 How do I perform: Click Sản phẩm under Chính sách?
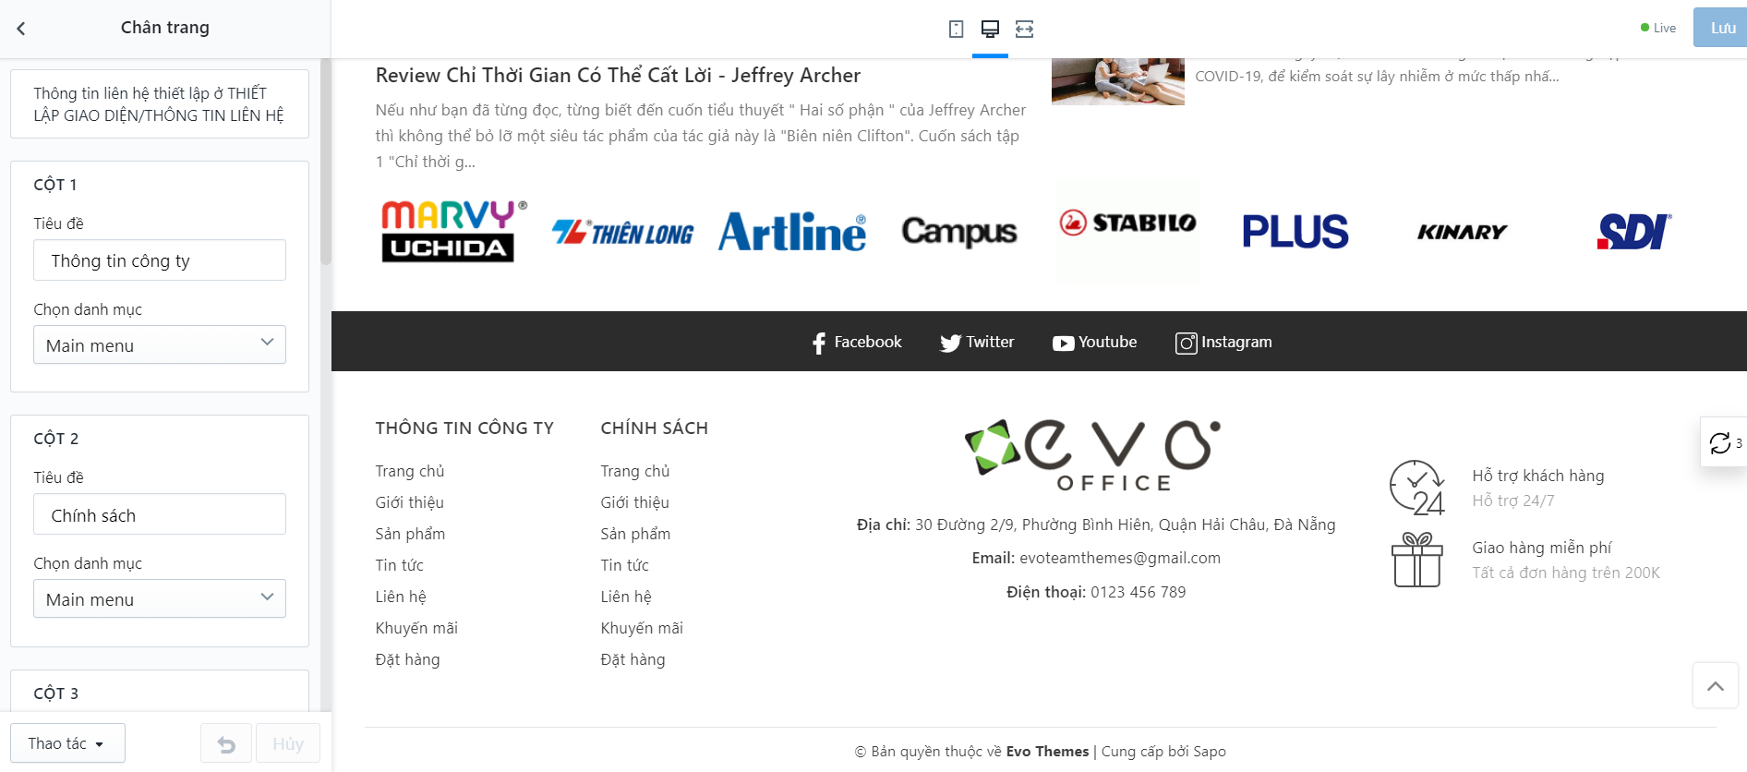point(635,534)
